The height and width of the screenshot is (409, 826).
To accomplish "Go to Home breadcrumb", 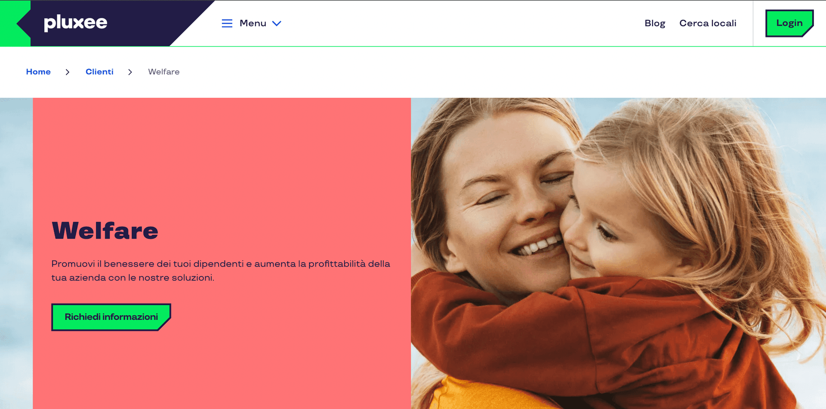I will coord(38,72).
